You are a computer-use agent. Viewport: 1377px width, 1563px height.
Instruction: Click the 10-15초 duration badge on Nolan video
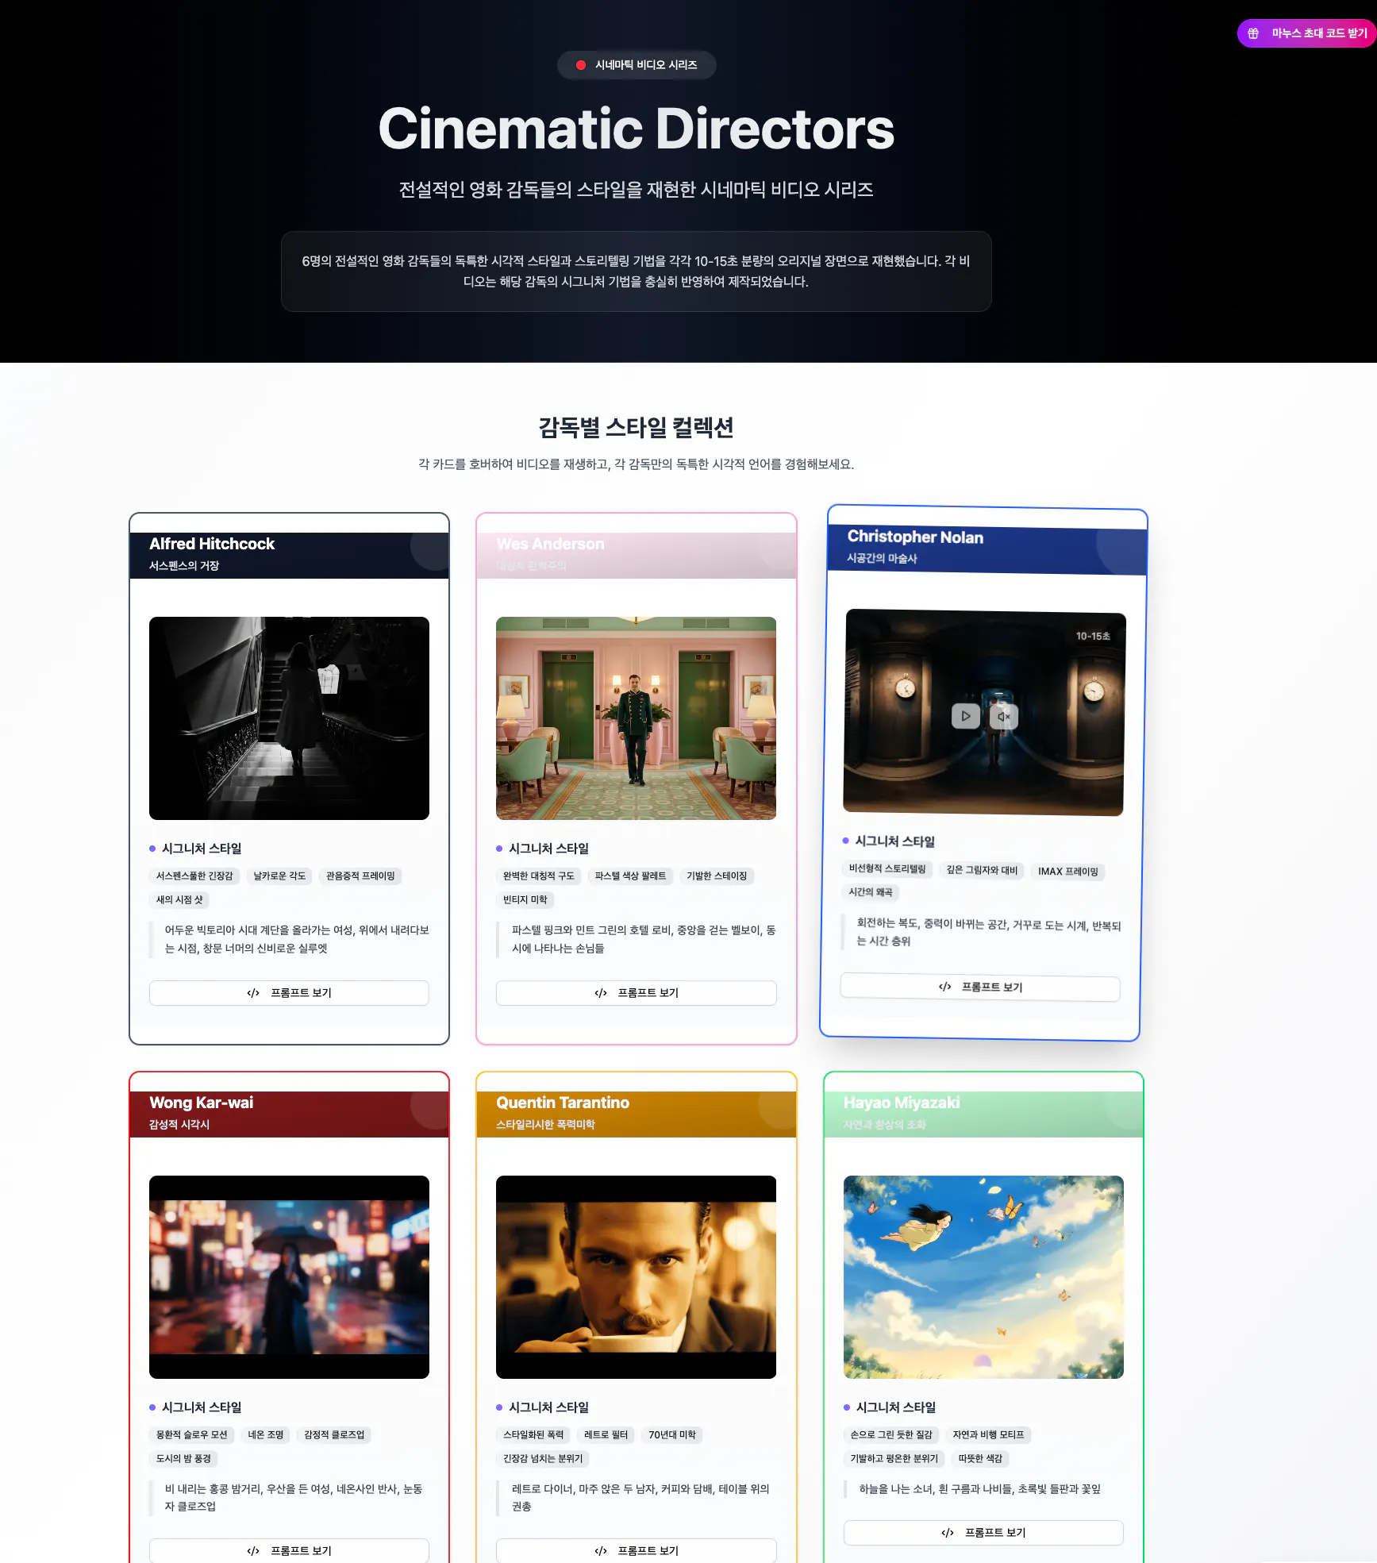click(x=1093, y=636)
